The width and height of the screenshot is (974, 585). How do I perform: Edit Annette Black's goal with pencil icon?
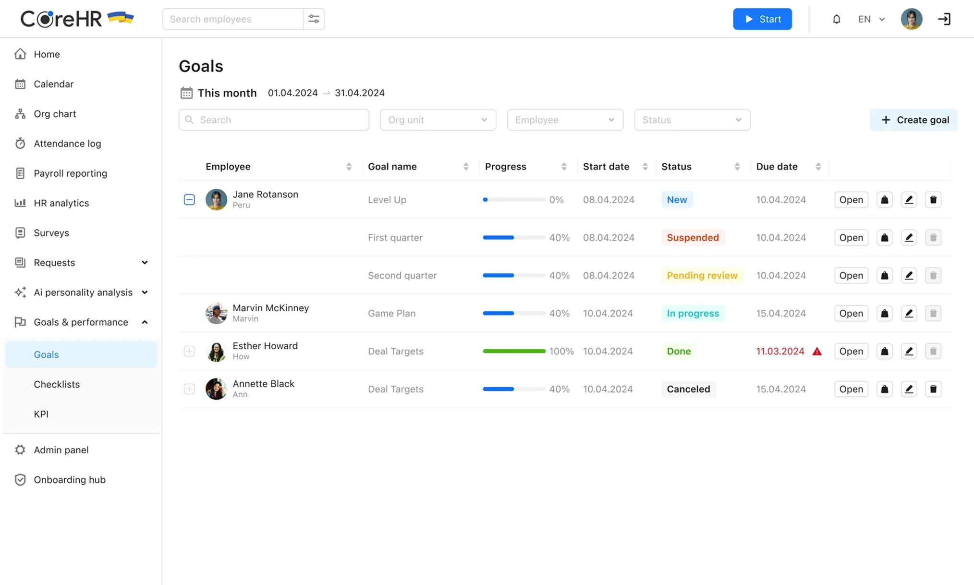pos(909,389)
